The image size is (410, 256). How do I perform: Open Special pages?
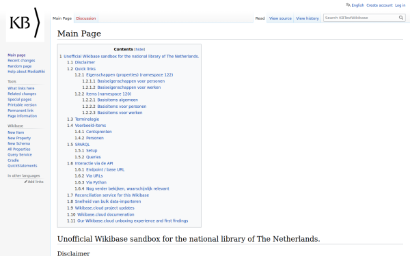[19, 99]
